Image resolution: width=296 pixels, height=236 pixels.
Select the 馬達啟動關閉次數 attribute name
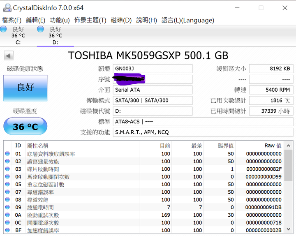click(x=49, y=177)
